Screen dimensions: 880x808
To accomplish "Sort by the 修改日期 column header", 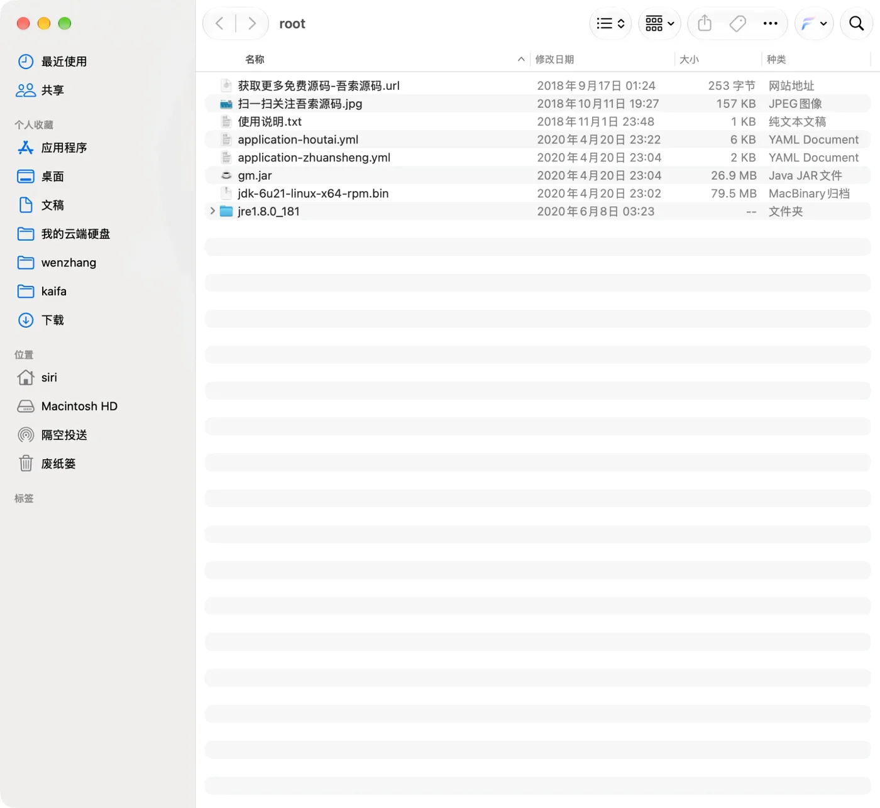I will (x=554, y=59).
